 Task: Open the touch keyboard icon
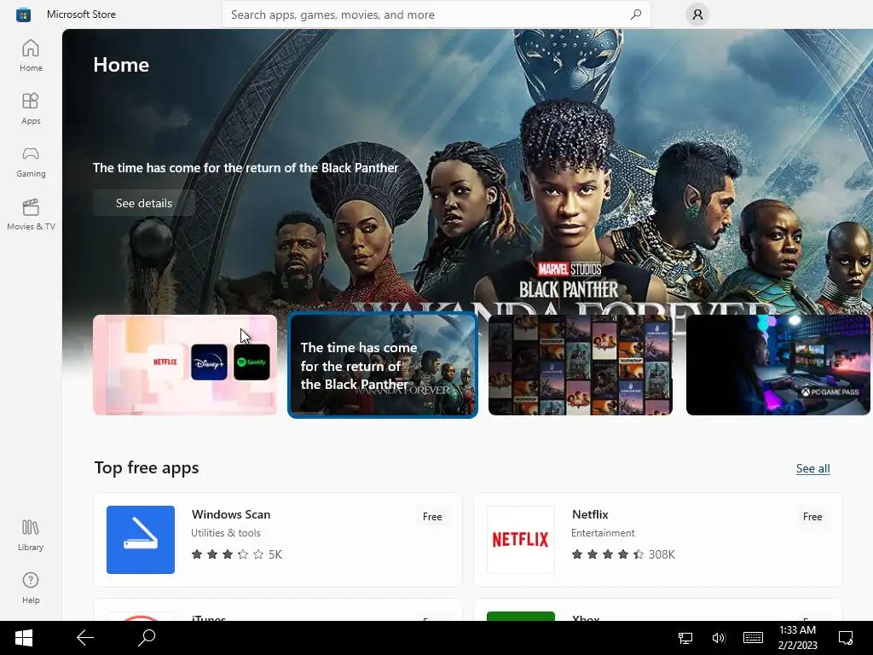click(x=753, y=638)
